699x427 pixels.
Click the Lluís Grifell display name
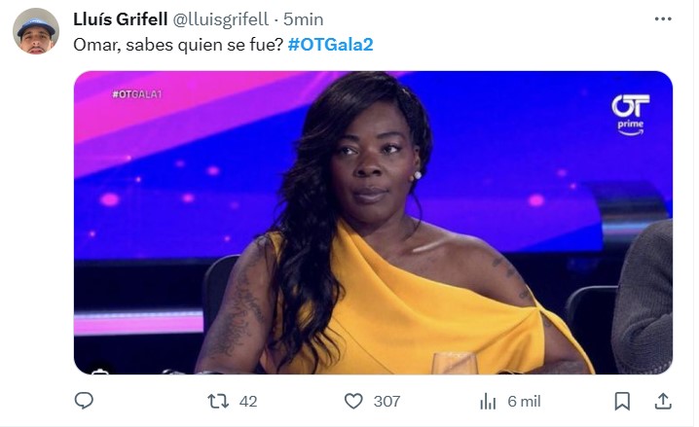pos(121,19)
